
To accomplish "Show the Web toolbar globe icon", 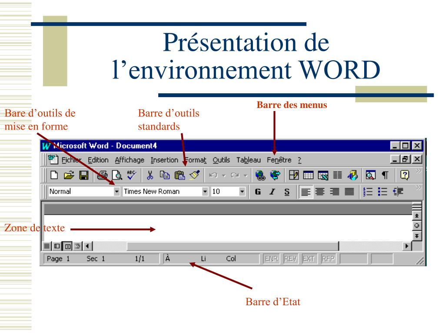I will coord(275,175).
